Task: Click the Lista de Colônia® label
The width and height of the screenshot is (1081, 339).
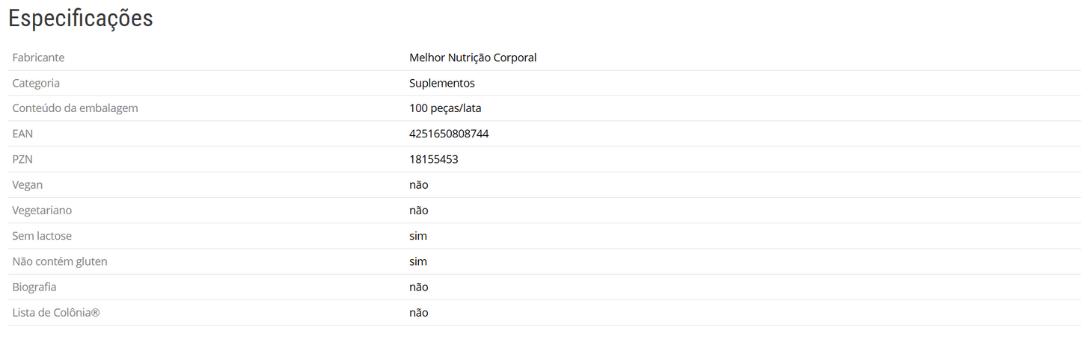Action: 56,312
